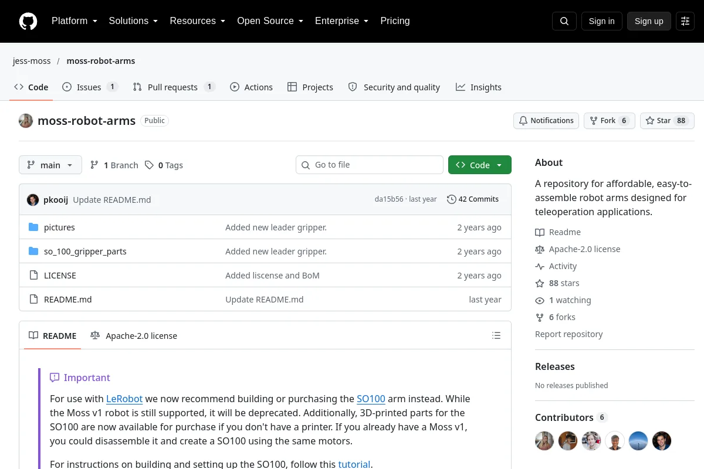This screenshot has width=704, height=469.
Task: Switch to the Pull requests tab
Action: (x=174, y=87)
